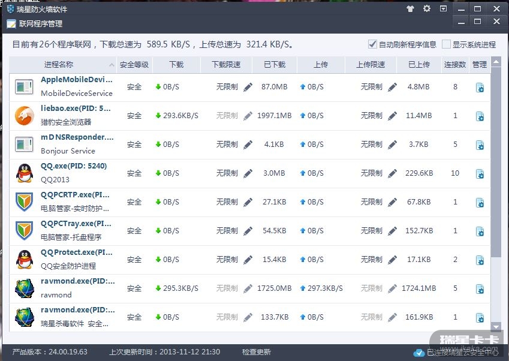
Task: Click the 联网程序管理 window notepad icon
Action: pos(11,24)
